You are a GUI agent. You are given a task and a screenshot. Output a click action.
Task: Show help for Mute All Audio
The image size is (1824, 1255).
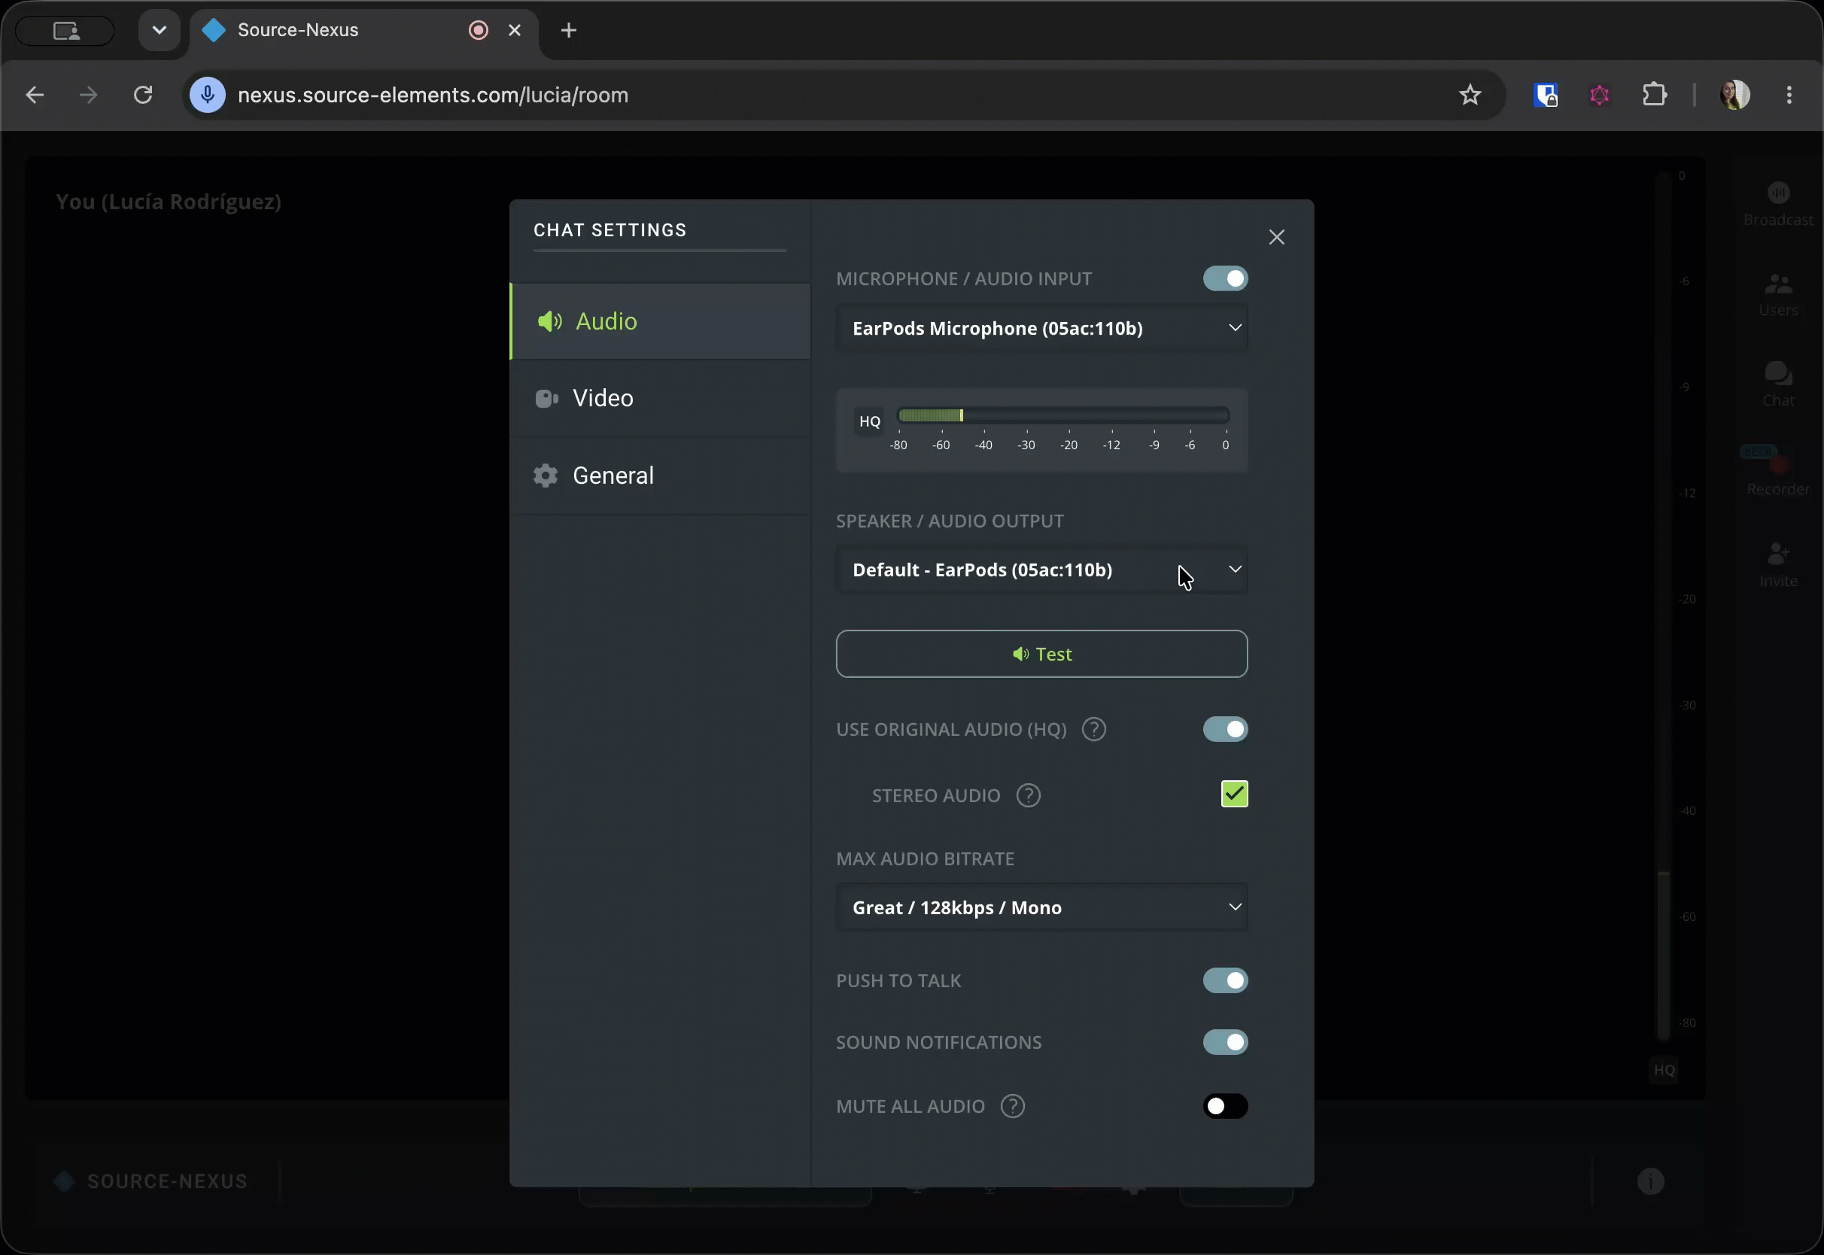tap(1012, 1105)
